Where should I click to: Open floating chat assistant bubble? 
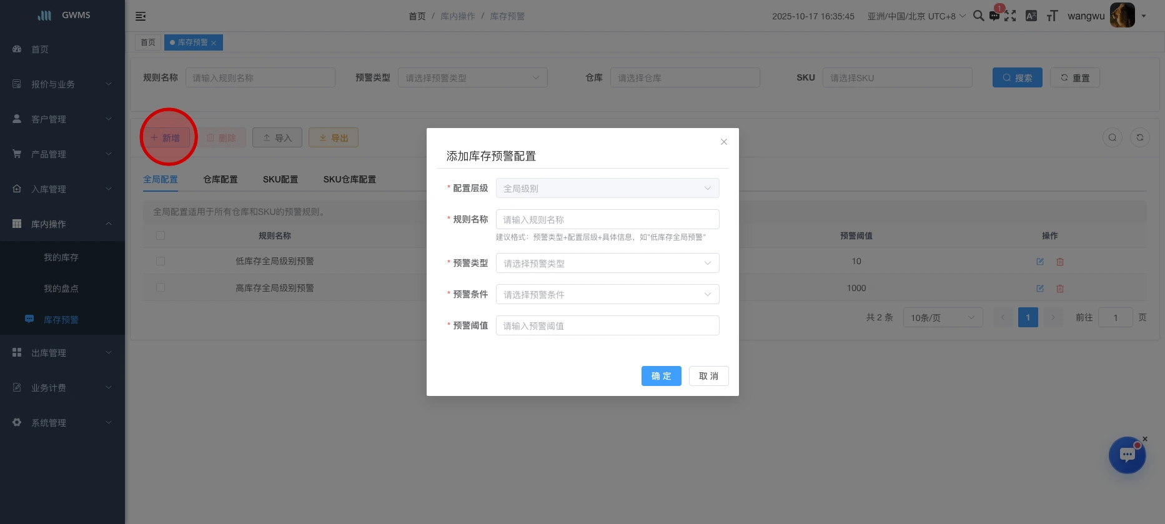click(x=1127, y=455)
